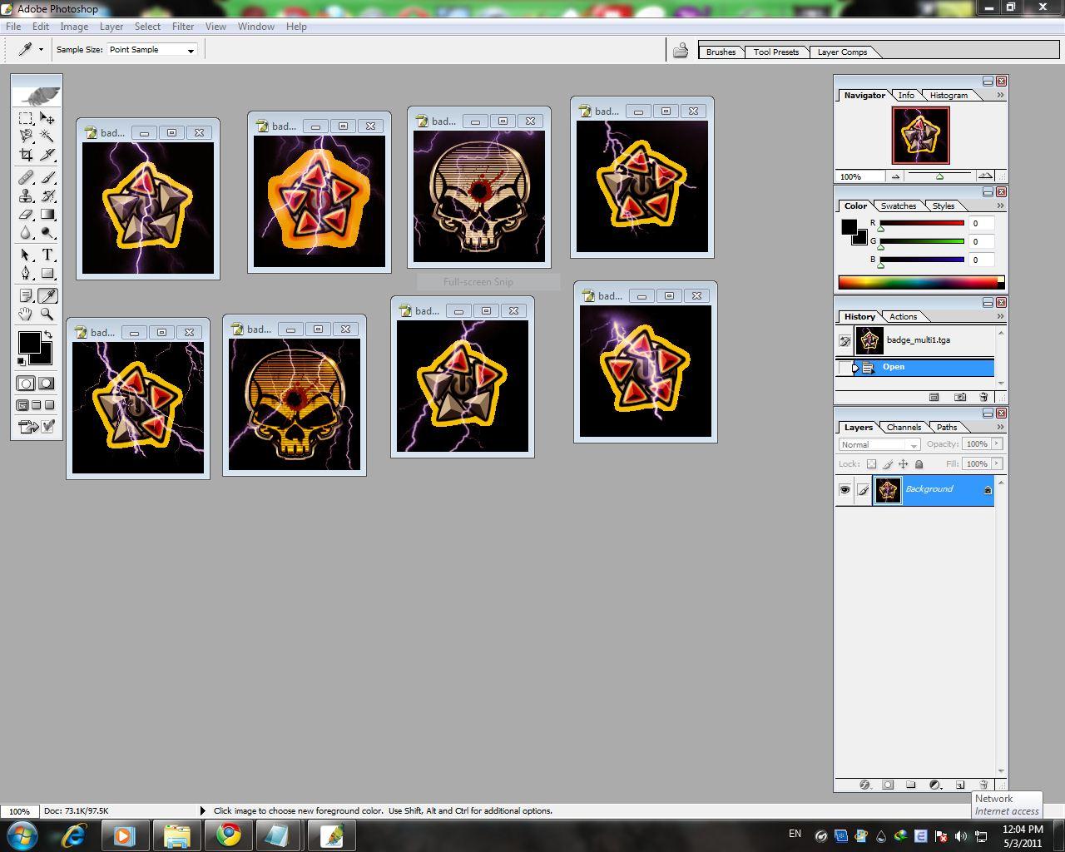The width and height of the screenshot is (1065, 852).
Task: Switch to the Histogram tab
Action: click(949, 95)
